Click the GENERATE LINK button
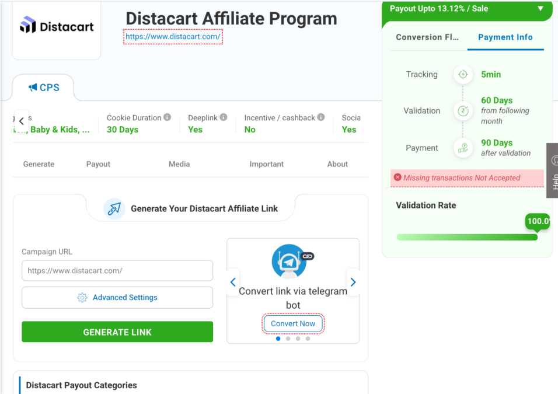Image resolution: width=558 pixels, height=394 pixels. (x=117, y=332)
